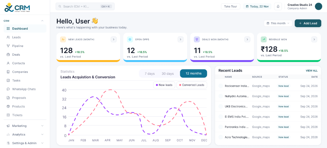Click the Take Tour button
Image resolution: width=327 pixels, height=148 pixels.
231,6
